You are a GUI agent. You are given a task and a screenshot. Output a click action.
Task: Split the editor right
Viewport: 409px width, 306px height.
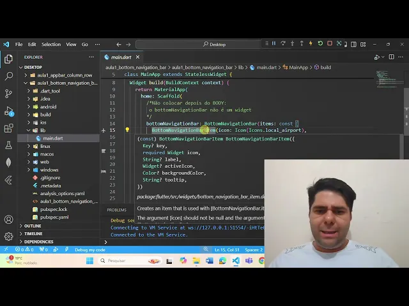click(x=392, y=57)
